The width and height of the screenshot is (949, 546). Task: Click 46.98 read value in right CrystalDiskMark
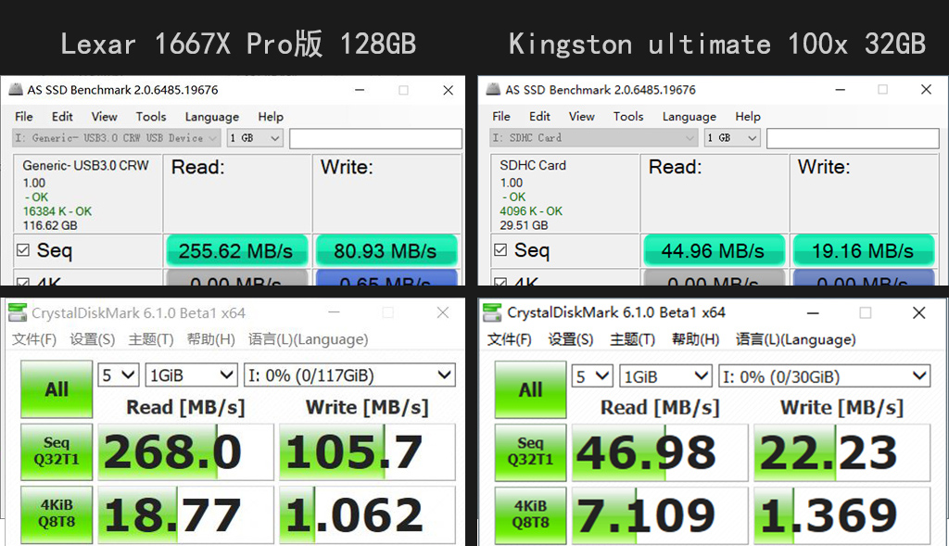[x=660, y=452]
